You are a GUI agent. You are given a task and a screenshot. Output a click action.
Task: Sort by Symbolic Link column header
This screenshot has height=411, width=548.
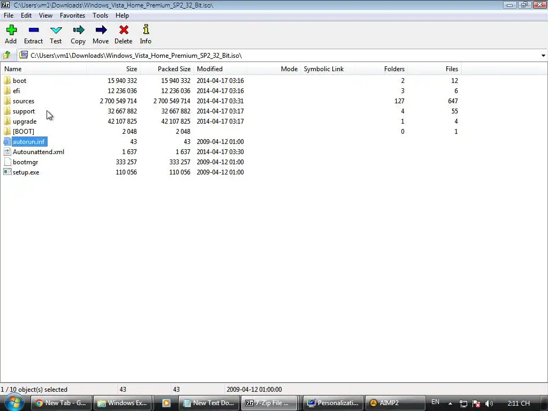click(327, 69)
